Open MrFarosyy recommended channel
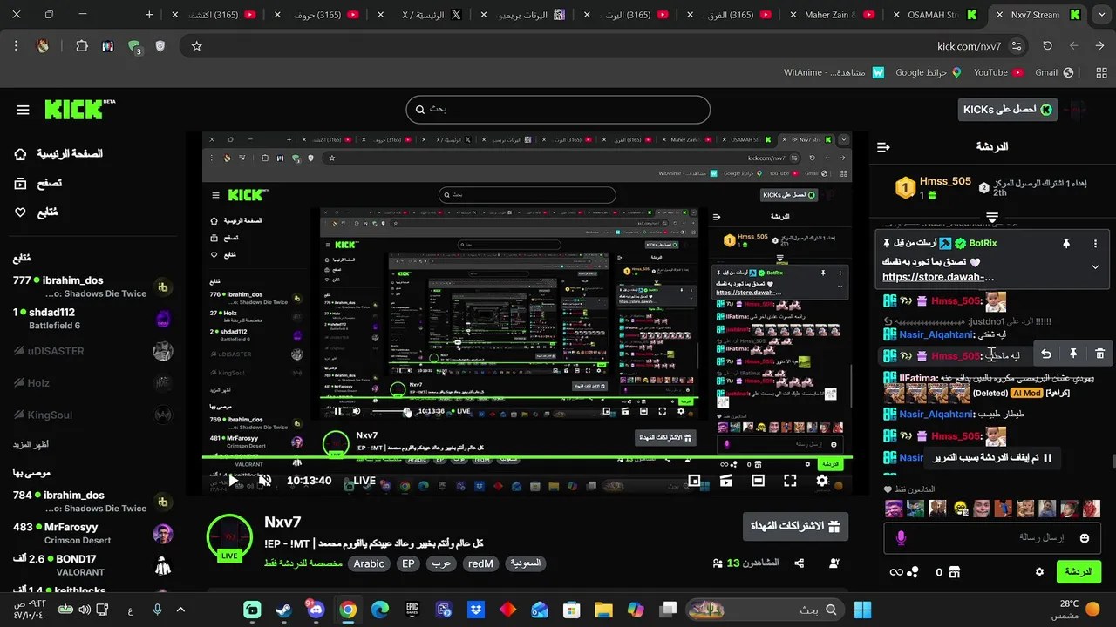 [x=92, y=533]
